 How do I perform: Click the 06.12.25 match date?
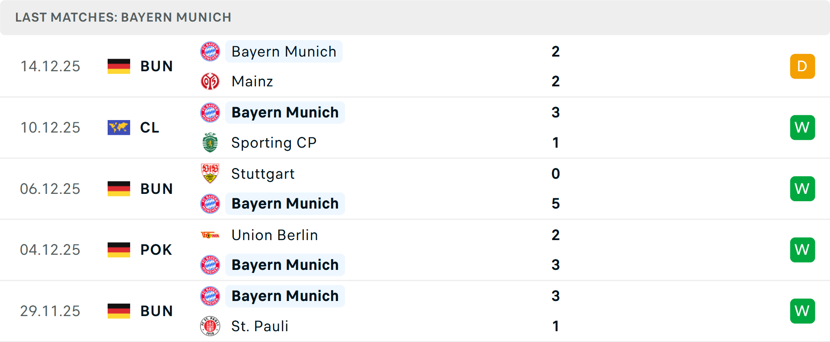50,189
